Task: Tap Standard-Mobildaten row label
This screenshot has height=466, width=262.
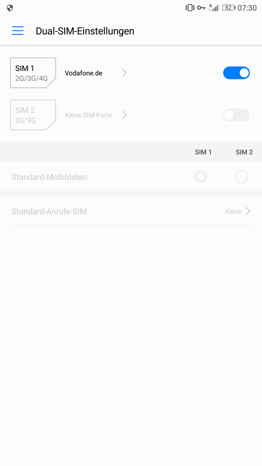Action: 49,177
